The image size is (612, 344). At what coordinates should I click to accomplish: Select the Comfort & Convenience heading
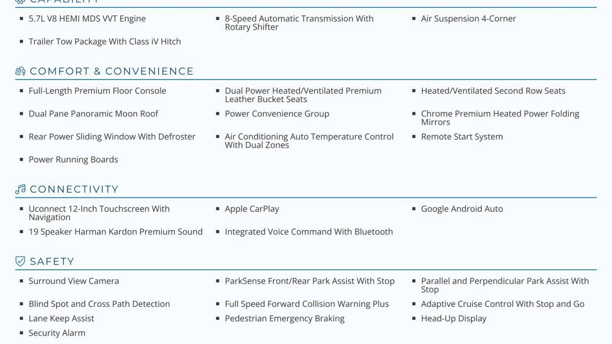point(111,71)
